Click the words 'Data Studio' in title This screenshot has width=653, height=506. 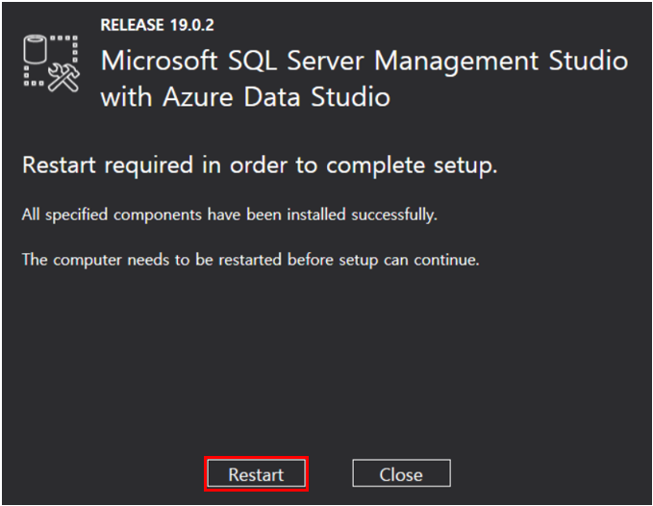pyautogui.click(x=317, y=96)
